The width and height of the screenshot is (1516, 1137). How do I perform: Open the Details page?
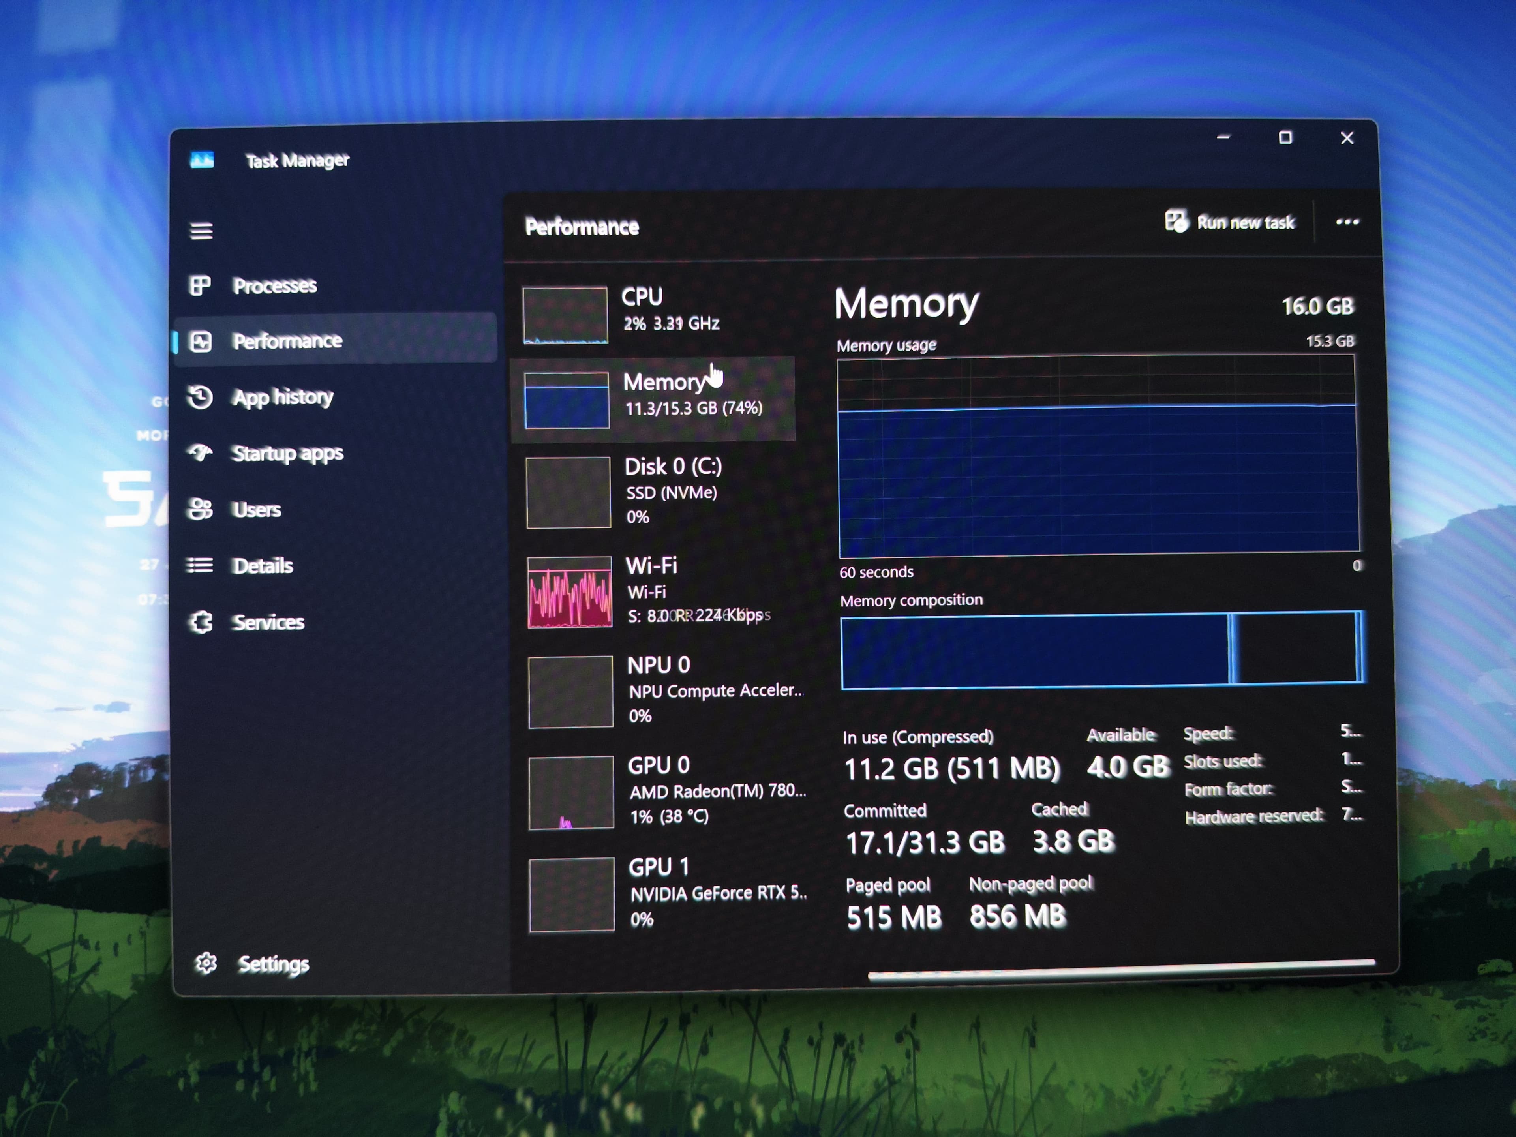tap(263, 566)
